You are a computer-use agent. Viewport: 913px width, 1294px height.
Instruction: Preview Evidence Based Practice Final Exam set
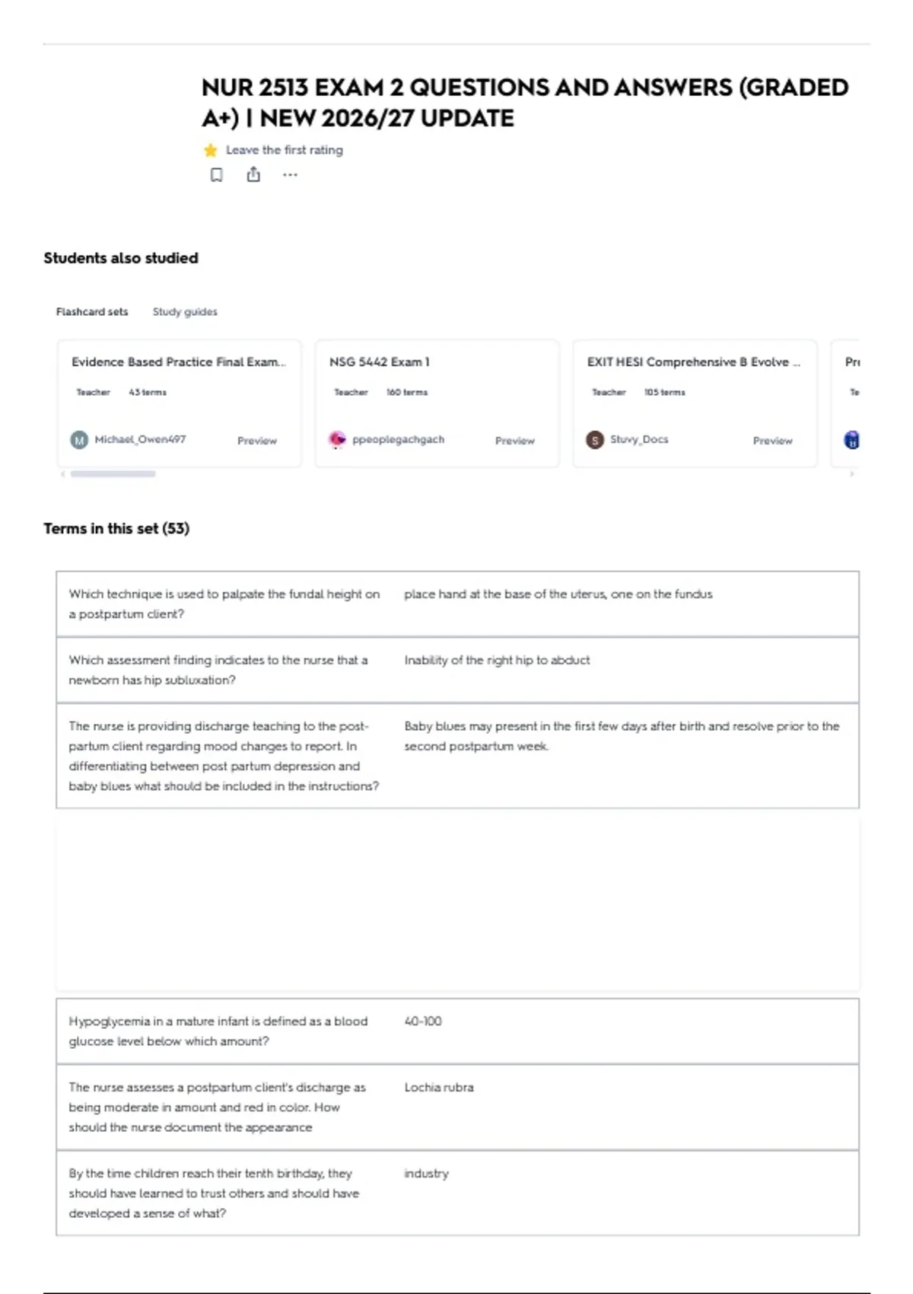click(257, 441)
